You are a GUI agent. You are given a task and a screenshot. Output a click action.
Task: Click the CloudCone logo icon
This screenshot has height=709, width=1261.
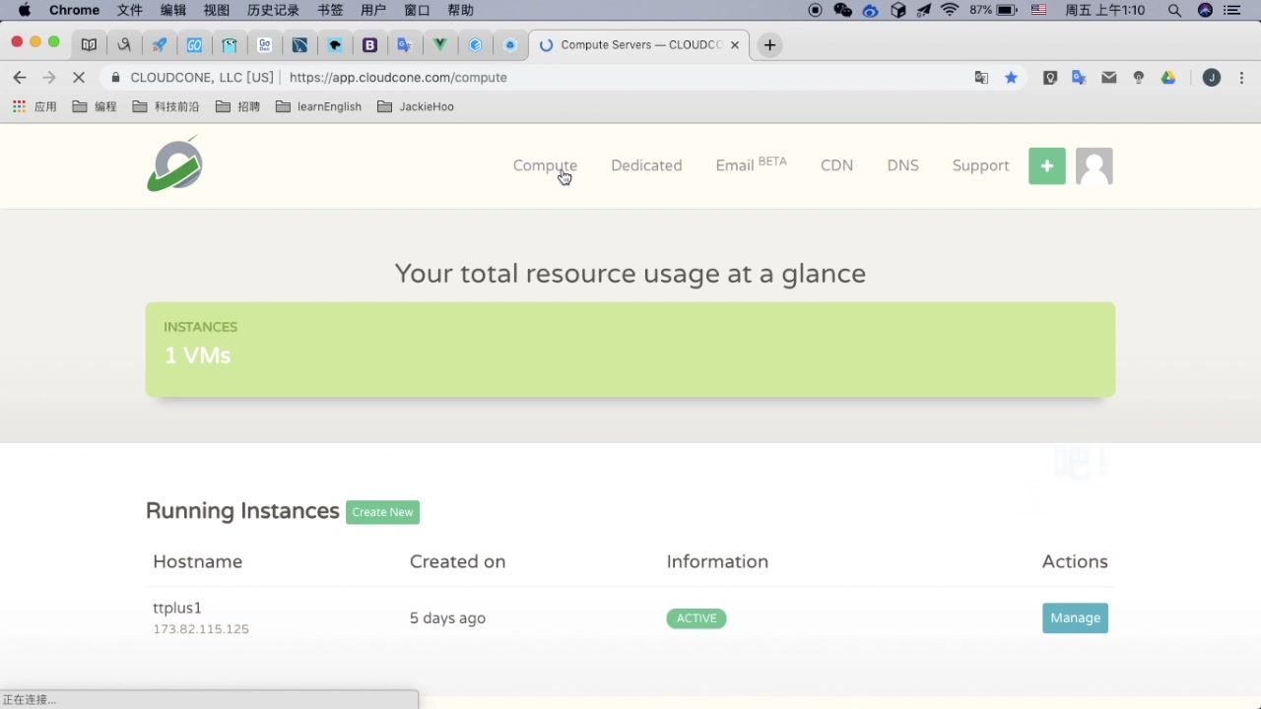(x=175, y=163)
